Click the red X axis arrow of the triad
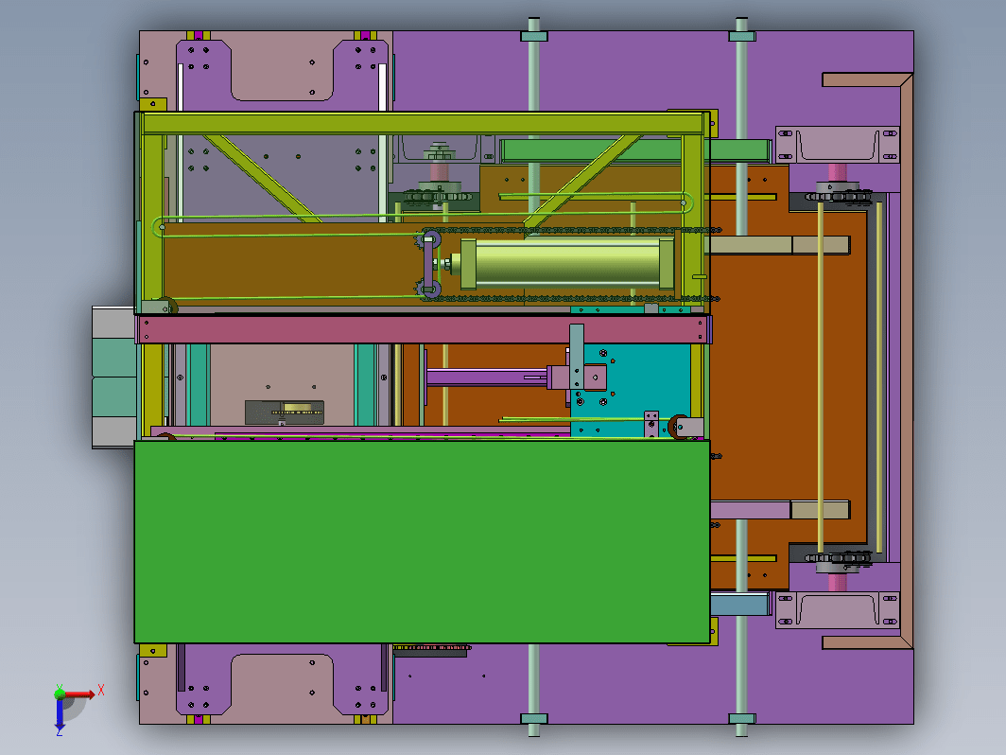 (x=80, y=694)
